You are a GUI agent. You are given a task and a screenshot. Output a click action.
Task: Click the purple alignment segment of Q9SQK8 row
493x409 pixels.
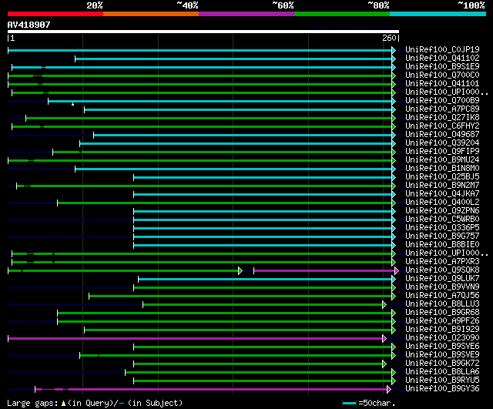pyautogui.click(x=324, y=270)
